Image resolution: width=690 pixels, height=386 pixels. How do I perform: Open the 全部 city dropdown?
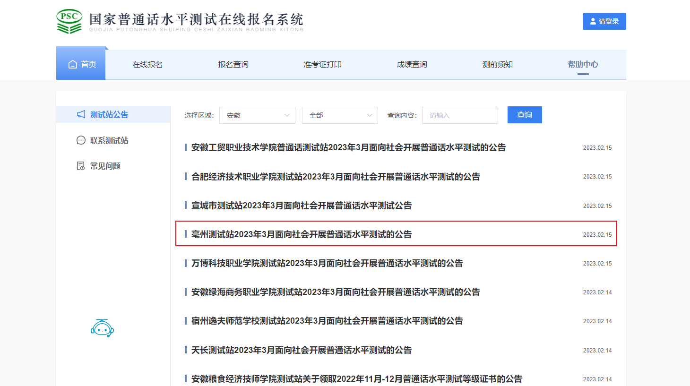pyautogui.click(x=340, y=115)
